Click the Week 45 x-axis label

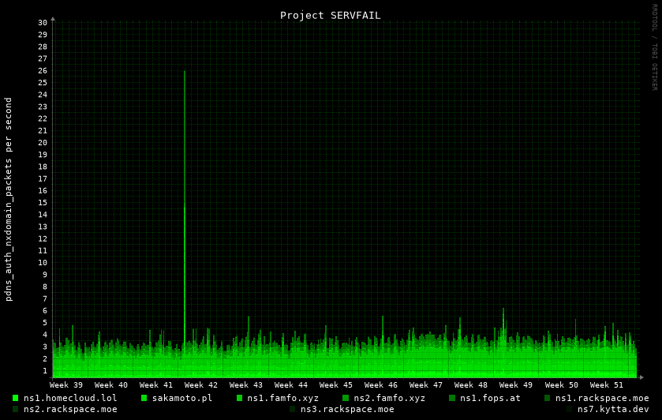click(336, 385)
